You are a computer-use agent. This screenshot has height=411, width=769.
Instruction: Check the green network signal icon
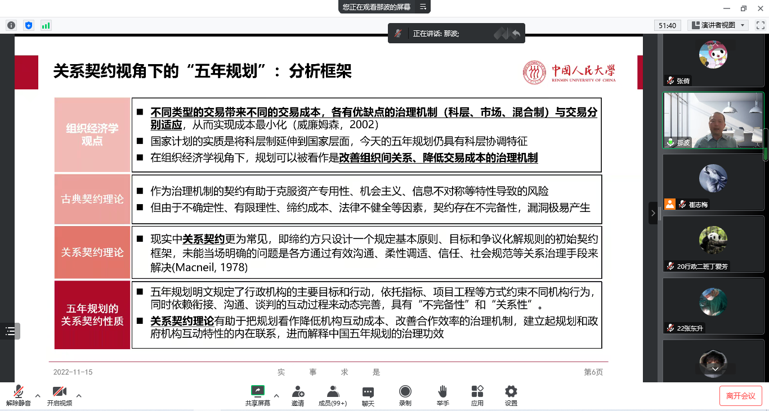click(46, 25)
